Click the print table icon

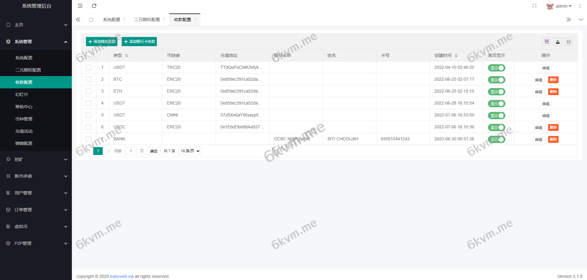coord(568,42)
